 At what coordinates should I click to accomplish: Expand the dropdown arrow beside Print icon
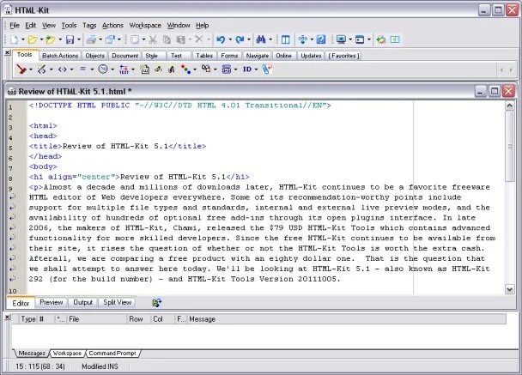100,39
